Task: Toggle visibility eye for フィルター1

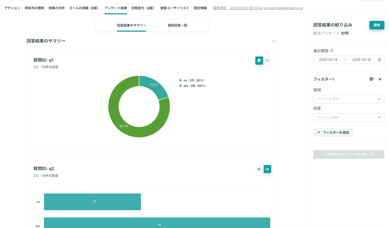Action: coord(371,79)
